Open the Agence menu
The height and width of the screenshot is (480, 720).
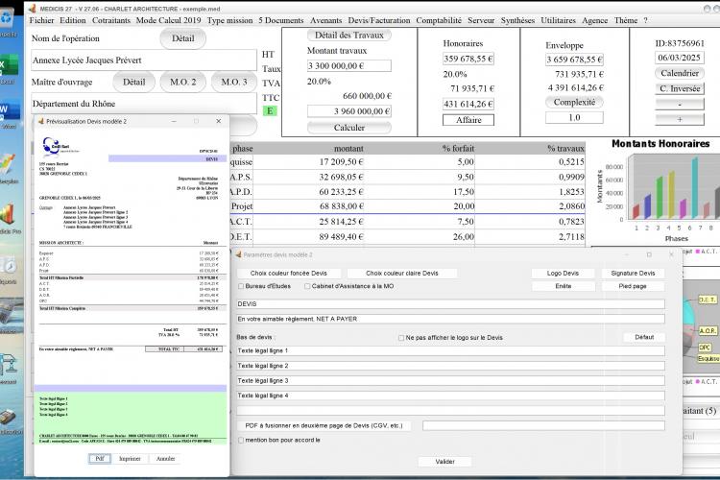click(594, 20)
